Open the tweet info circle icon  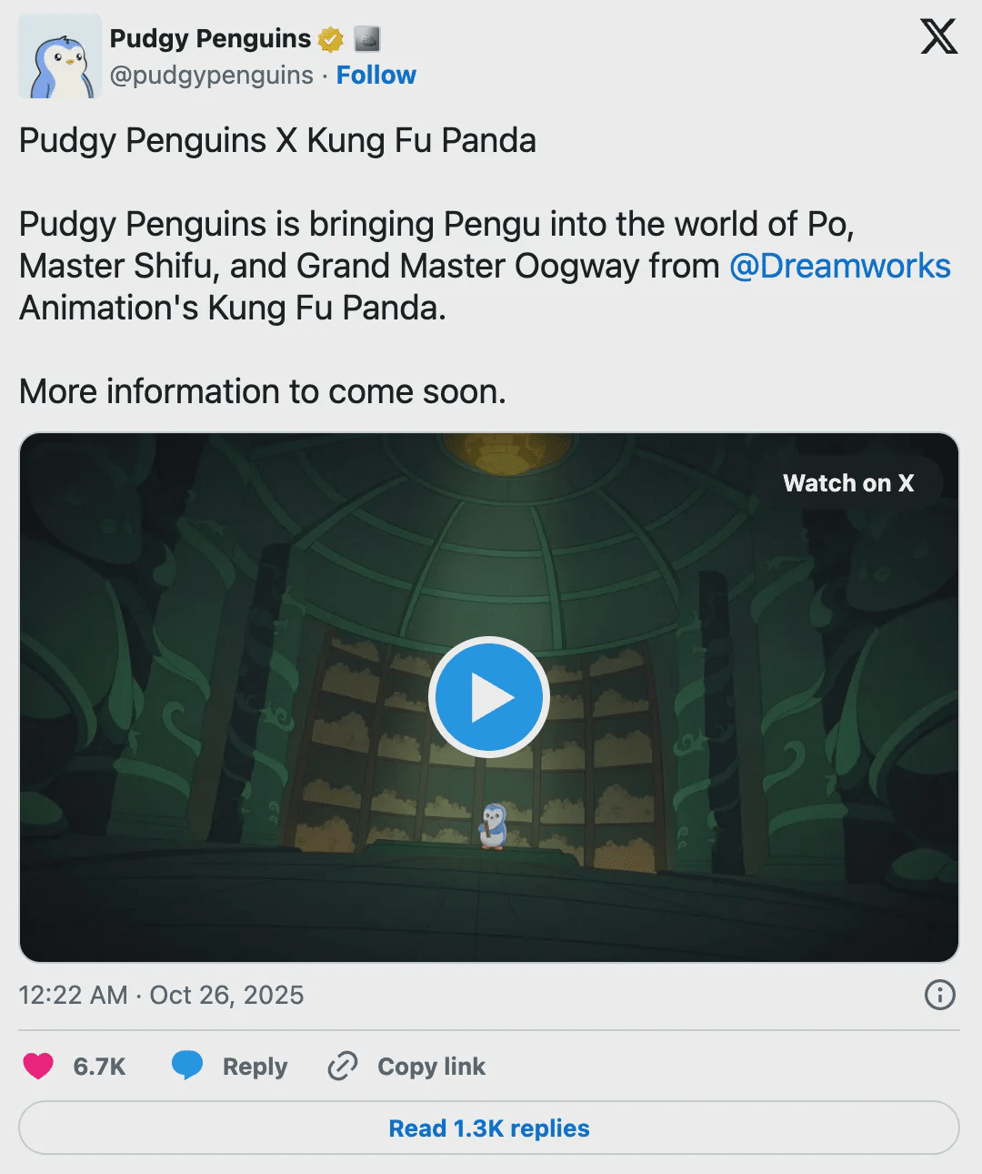click(x=939, y=995)
